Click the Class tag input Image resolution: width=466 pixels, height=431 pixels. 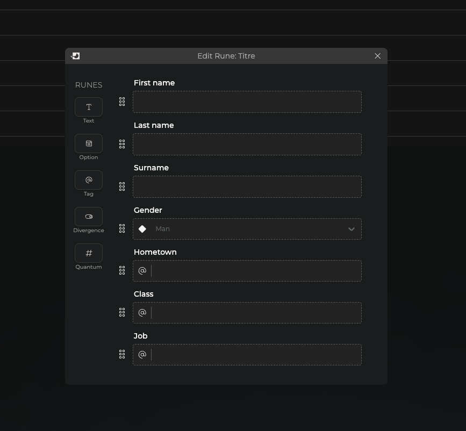255,313
